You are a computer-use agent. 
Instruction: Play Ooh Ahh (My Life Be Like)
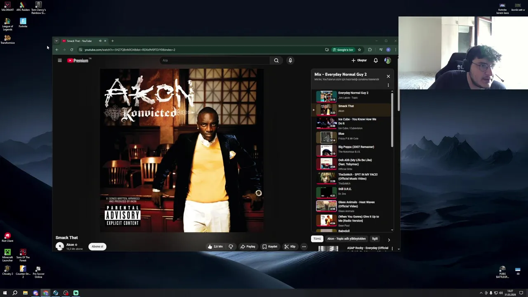pyautogui.click(x=351, y=164)
